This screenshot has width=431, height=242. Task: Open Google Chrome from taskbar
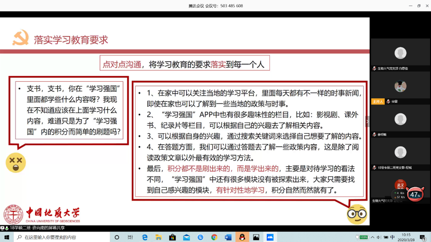tap(214, 238)
